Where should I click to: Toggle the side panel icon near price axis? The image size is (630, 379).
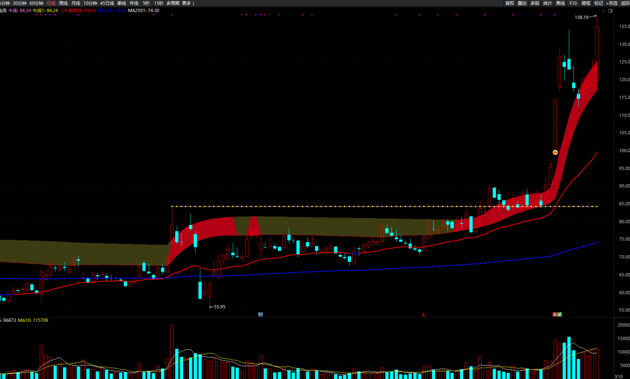[x=610, y=11]
